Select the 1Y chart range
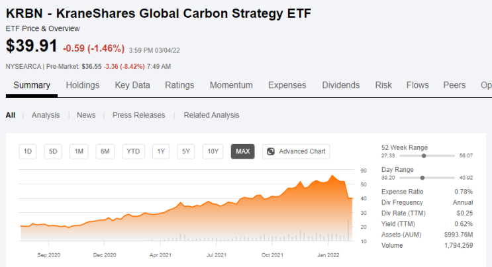The height and width of the screenshot is (267, 492). tap(161, 151)
